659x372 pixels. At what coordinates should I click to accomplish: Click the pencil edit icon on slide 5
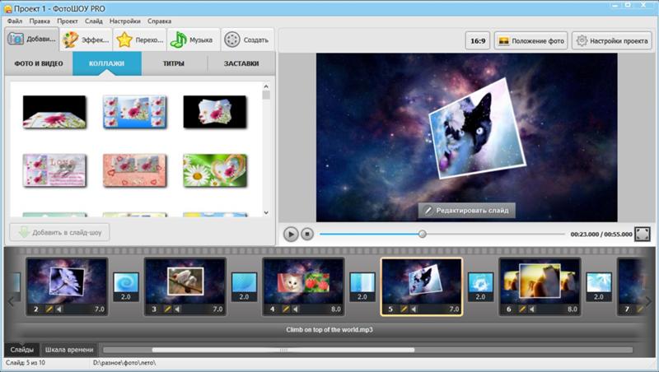pos(404,309)
